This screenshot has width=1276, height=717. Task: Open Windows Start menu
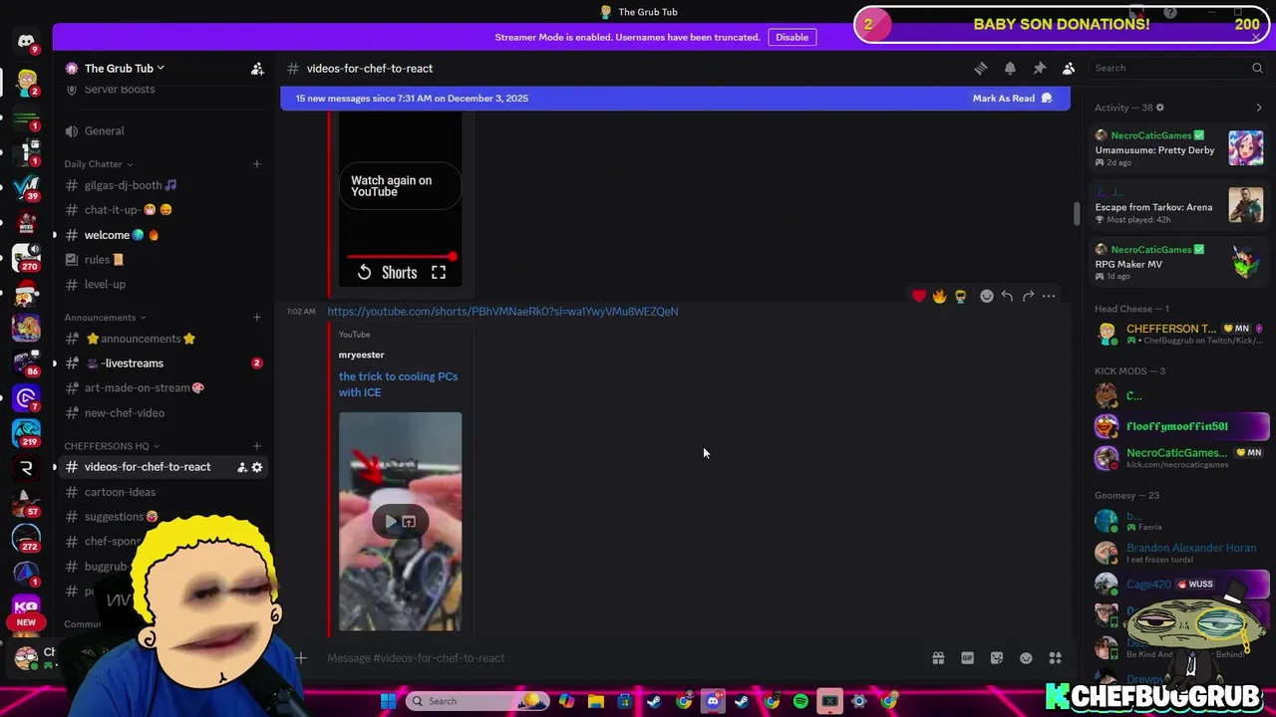[x=388, y=701]
